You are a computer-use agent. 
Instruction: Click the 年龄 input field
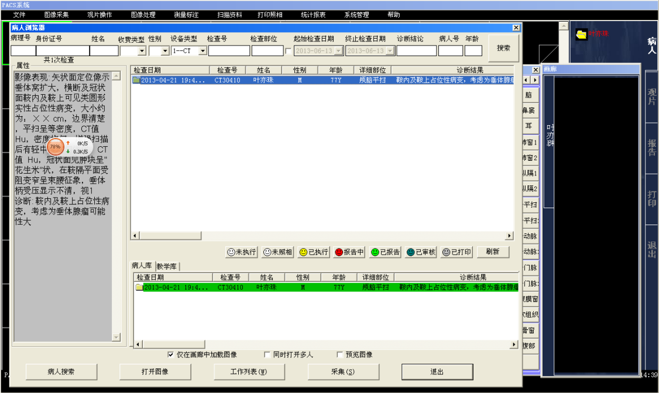473,51
